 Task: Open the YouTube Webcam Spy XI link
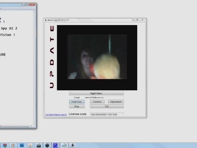click(x=56, y=115)
